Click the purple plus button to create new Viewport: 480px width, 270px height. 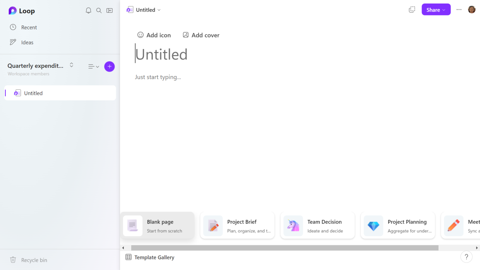(110, 66)
